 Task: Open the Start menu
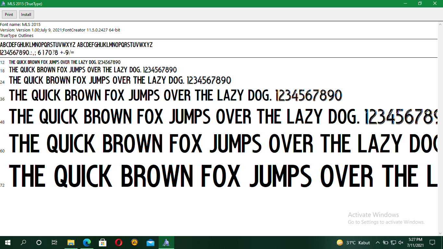[x=7, y=242]
